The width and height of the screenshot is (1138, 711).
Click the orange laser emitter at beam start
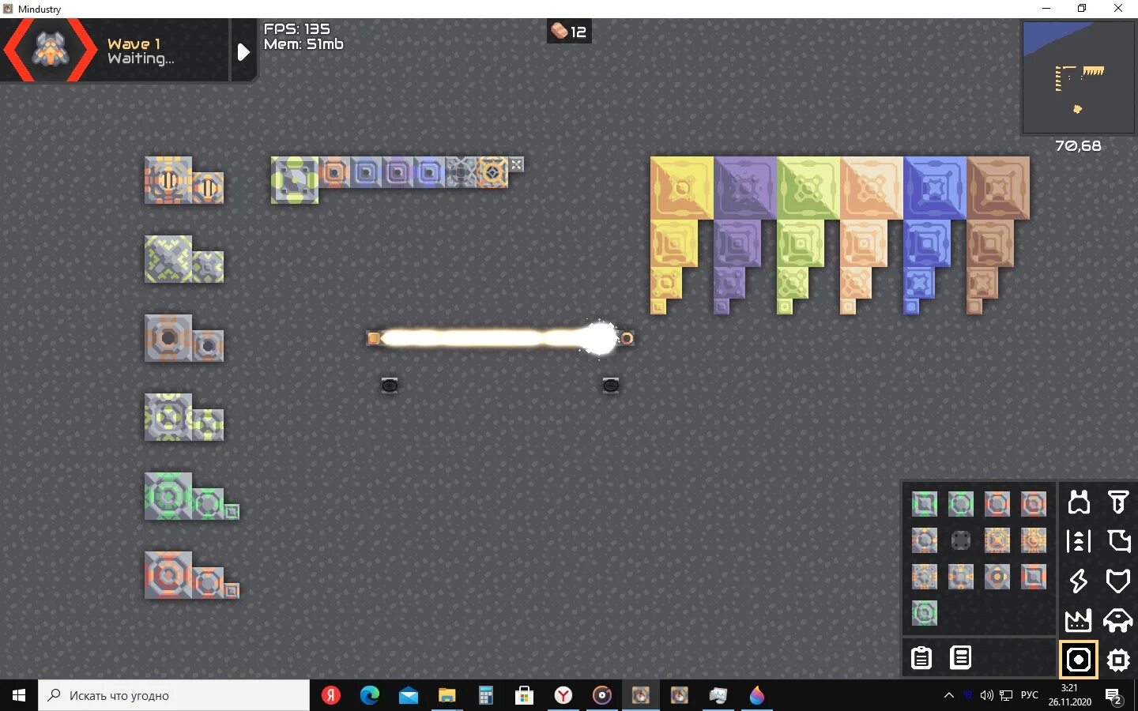tap(374, 338)
